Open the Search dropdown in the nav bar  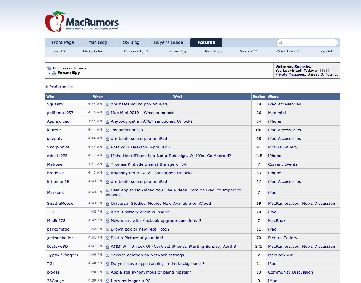point(248,51)
